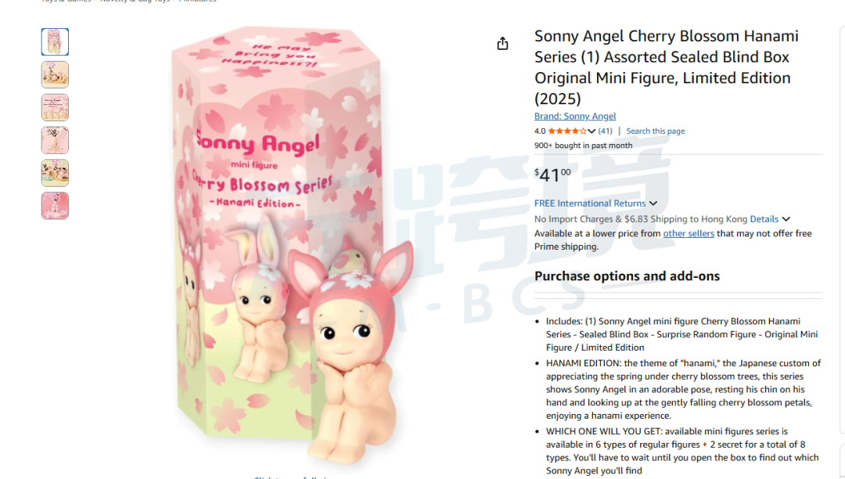Select the fourth product thumbnail
The image size is (845, 479).
(55, 140)
